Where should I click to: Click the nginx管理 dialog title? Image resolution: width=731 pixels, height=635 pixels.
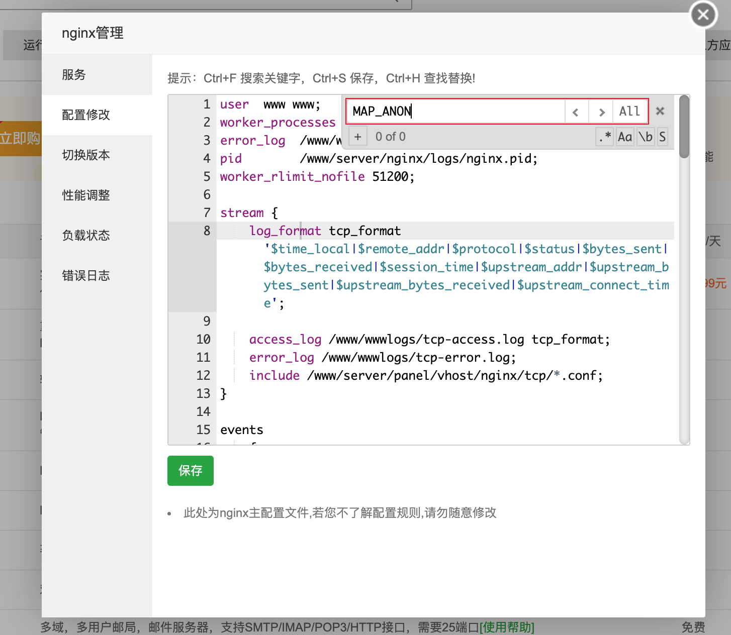pos(93,33)
